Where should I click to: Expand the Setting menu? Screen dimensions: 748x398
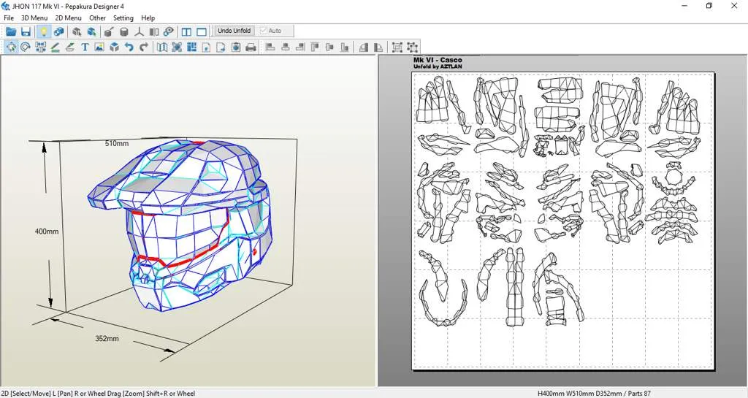123,18
